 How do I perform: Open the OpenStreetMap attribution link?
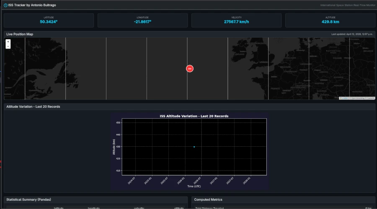point(358,98)
